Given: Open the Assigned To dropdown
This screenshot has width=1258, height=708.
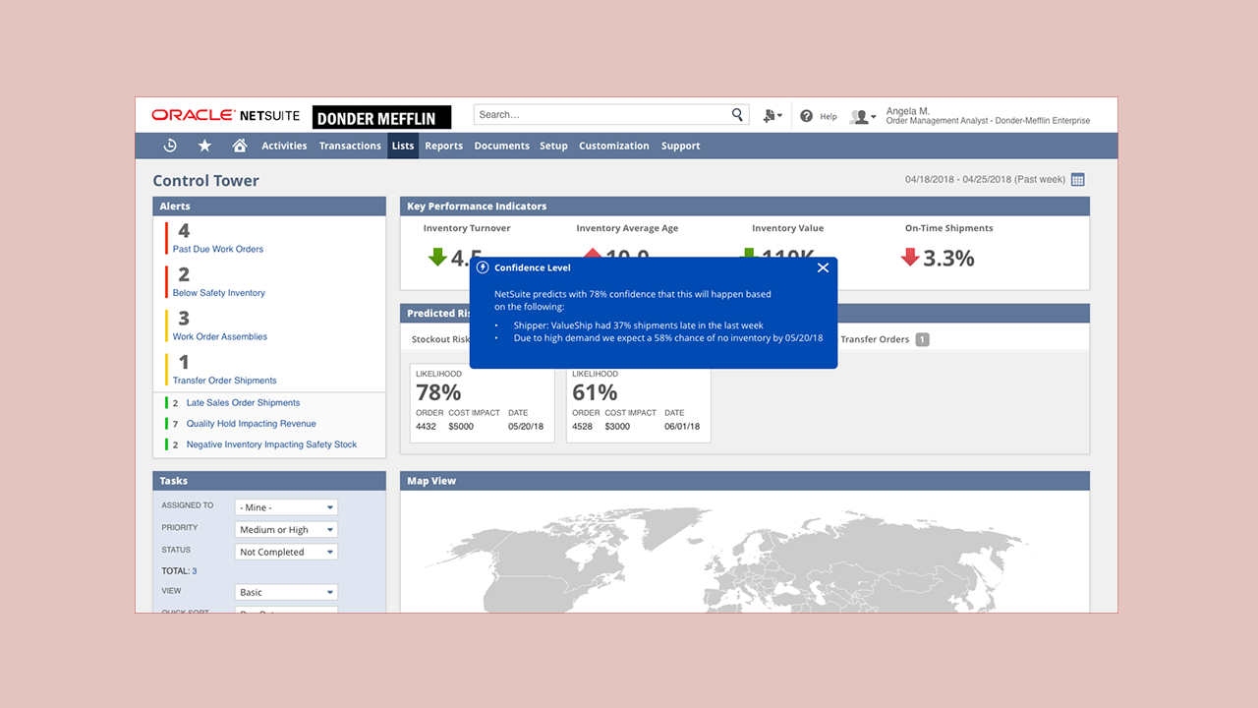Looking at the screenshot, I should [x=286, y=507].
